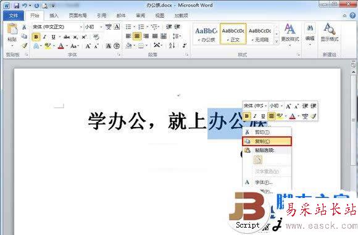The width and height of the screenshot is (358, 235).
Task: Click the ribbon Shrink Font icon
Action: 96,46
